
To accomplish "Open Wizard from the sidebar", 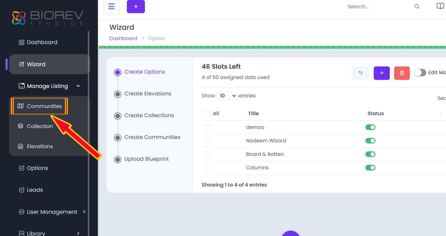I will pyautogui.click(x=49, y=64).
